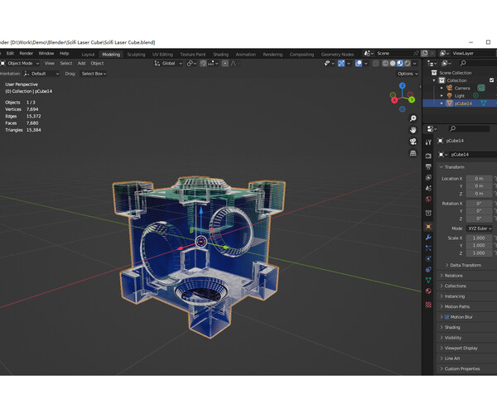Open the Object properties orange square tab
Screen dimensions: 497x414
[428, 226]
